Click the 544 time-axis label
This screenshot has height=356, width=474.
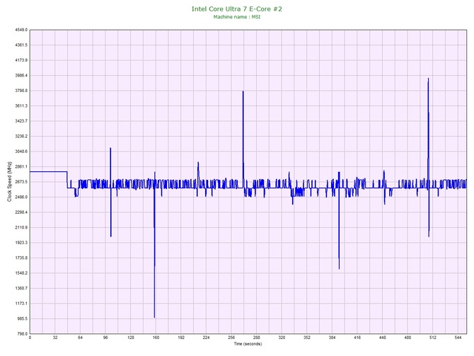[x=458, y=338]
